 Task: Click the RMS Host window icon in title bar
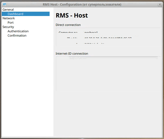[x=5, y=4]
